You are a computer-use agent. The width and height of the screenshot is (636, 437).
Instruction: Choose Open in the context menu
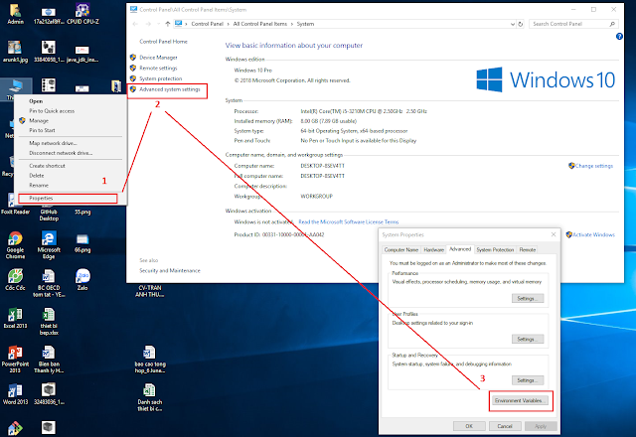71,101
